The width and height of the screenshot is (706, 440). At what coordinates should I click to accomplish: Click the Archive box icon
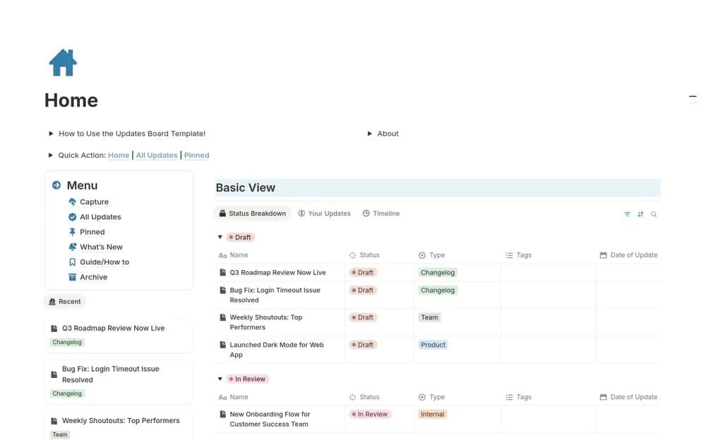72,276
